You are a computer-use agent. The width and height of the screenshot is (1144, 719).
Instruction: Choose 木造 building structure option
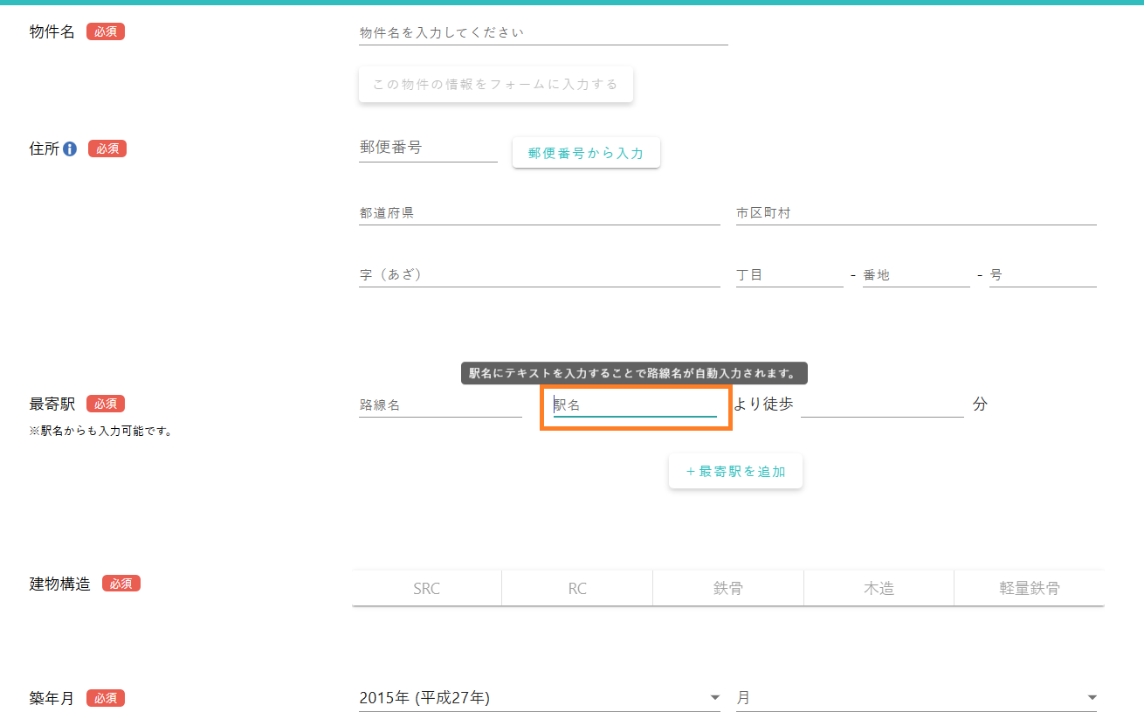point(879,588)
